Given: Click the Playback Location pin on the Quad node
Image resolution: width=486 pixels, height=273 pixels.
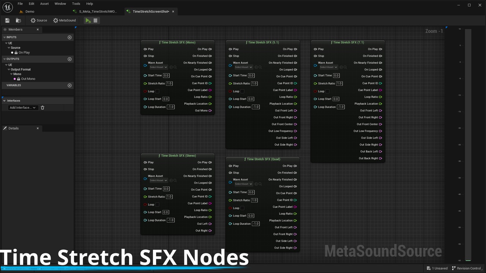Looking at the screenshot, I should tap(295, 221).
